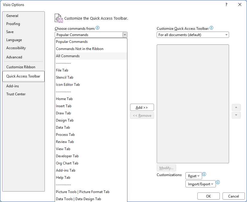Choose All Commands option

click(x=91, y=56)
